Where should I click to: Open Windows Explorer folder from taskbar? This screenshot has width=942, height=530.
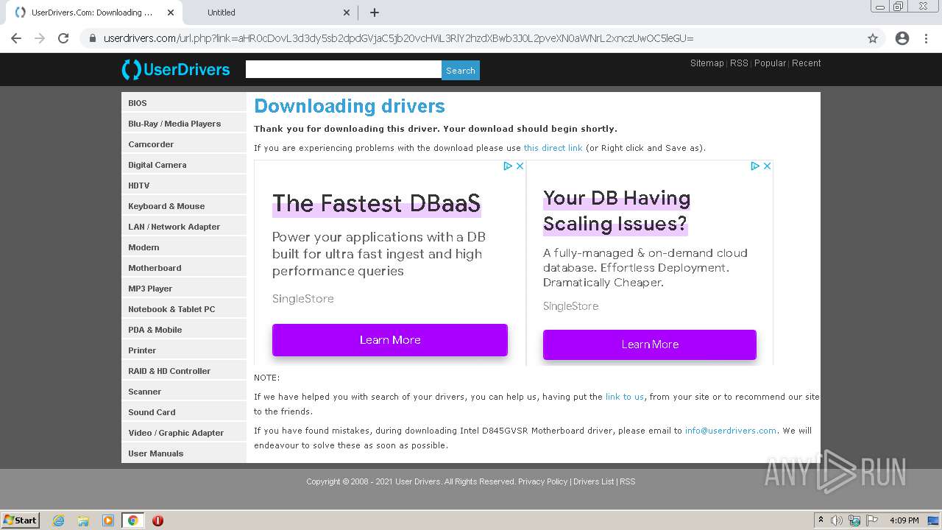click(x=83, y=520)
